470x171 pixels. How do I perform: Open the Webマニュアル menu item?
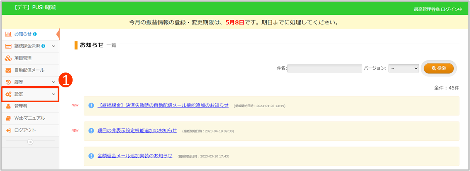click(x=29, y=118)
